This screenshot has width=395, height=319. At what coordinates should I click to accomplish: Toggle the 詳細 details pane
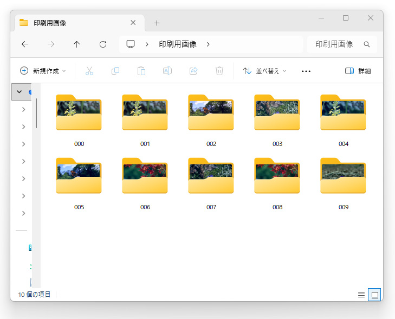click(x=358, y=71)
